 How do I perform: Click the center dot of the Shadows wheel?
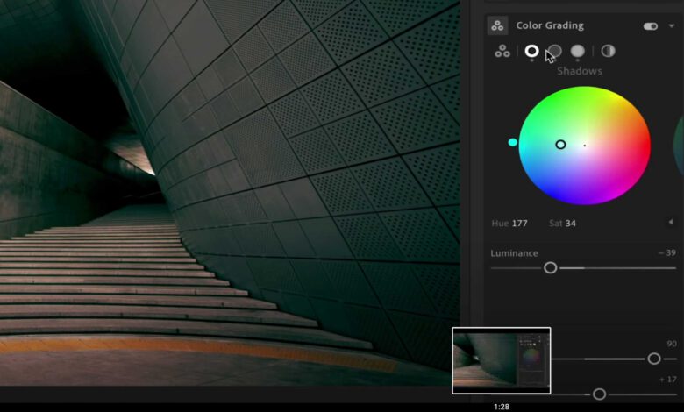[x=585, y=145]
